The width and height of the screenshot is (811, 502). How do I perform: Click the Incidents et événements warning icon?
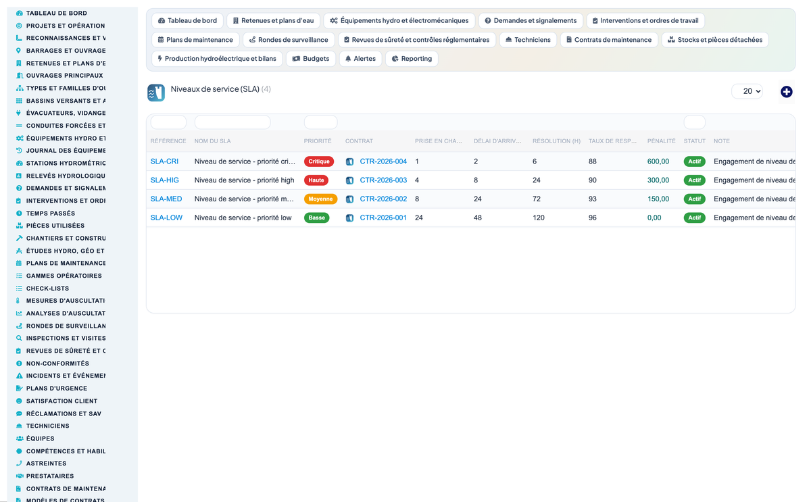pos(20,376)
